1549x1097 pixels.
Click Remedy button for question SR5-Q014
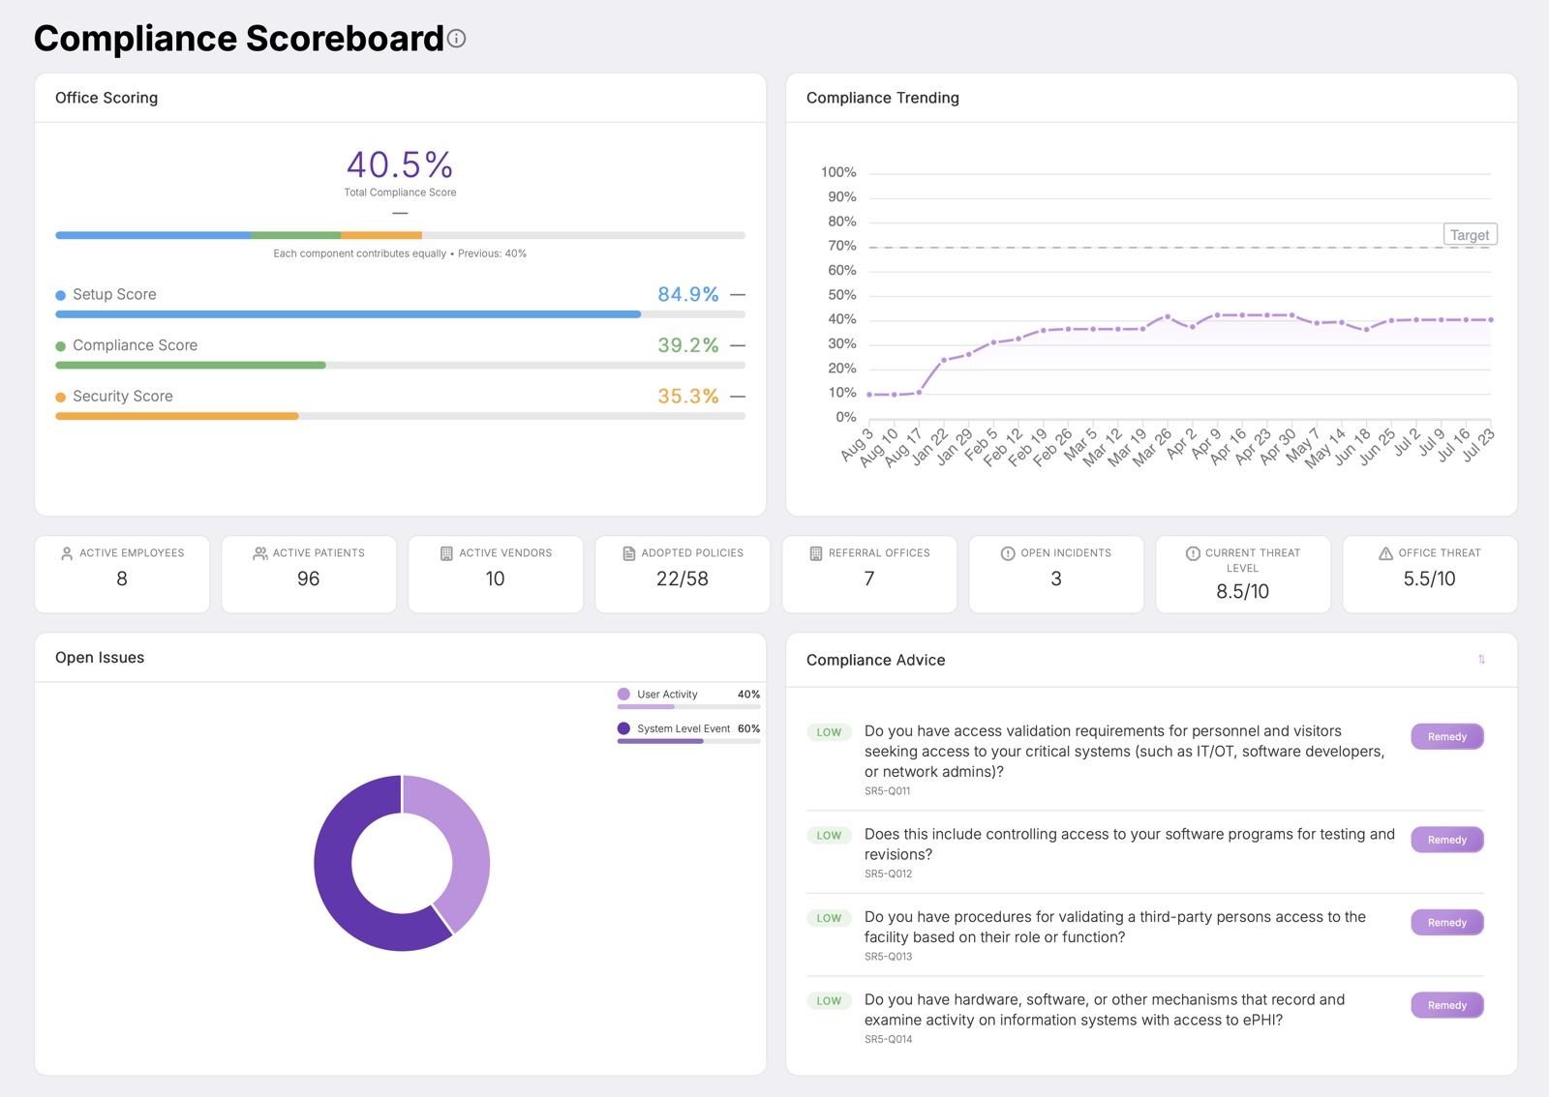pos(1447,1005)
